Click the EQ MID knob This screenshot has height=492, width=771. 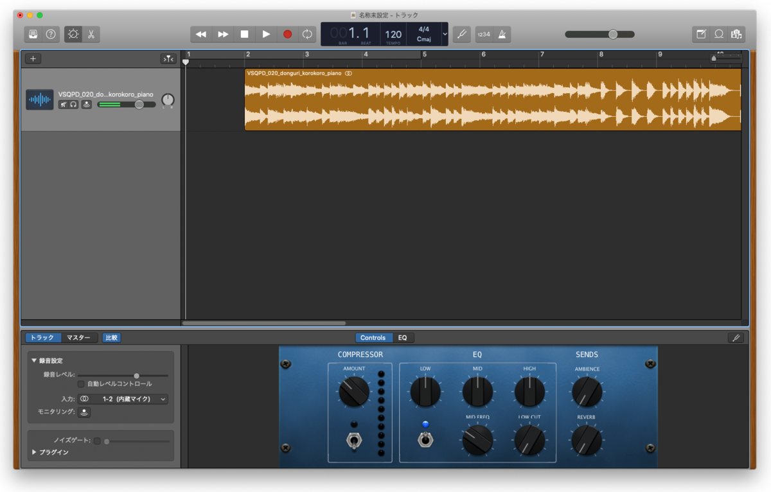point(477,391)
